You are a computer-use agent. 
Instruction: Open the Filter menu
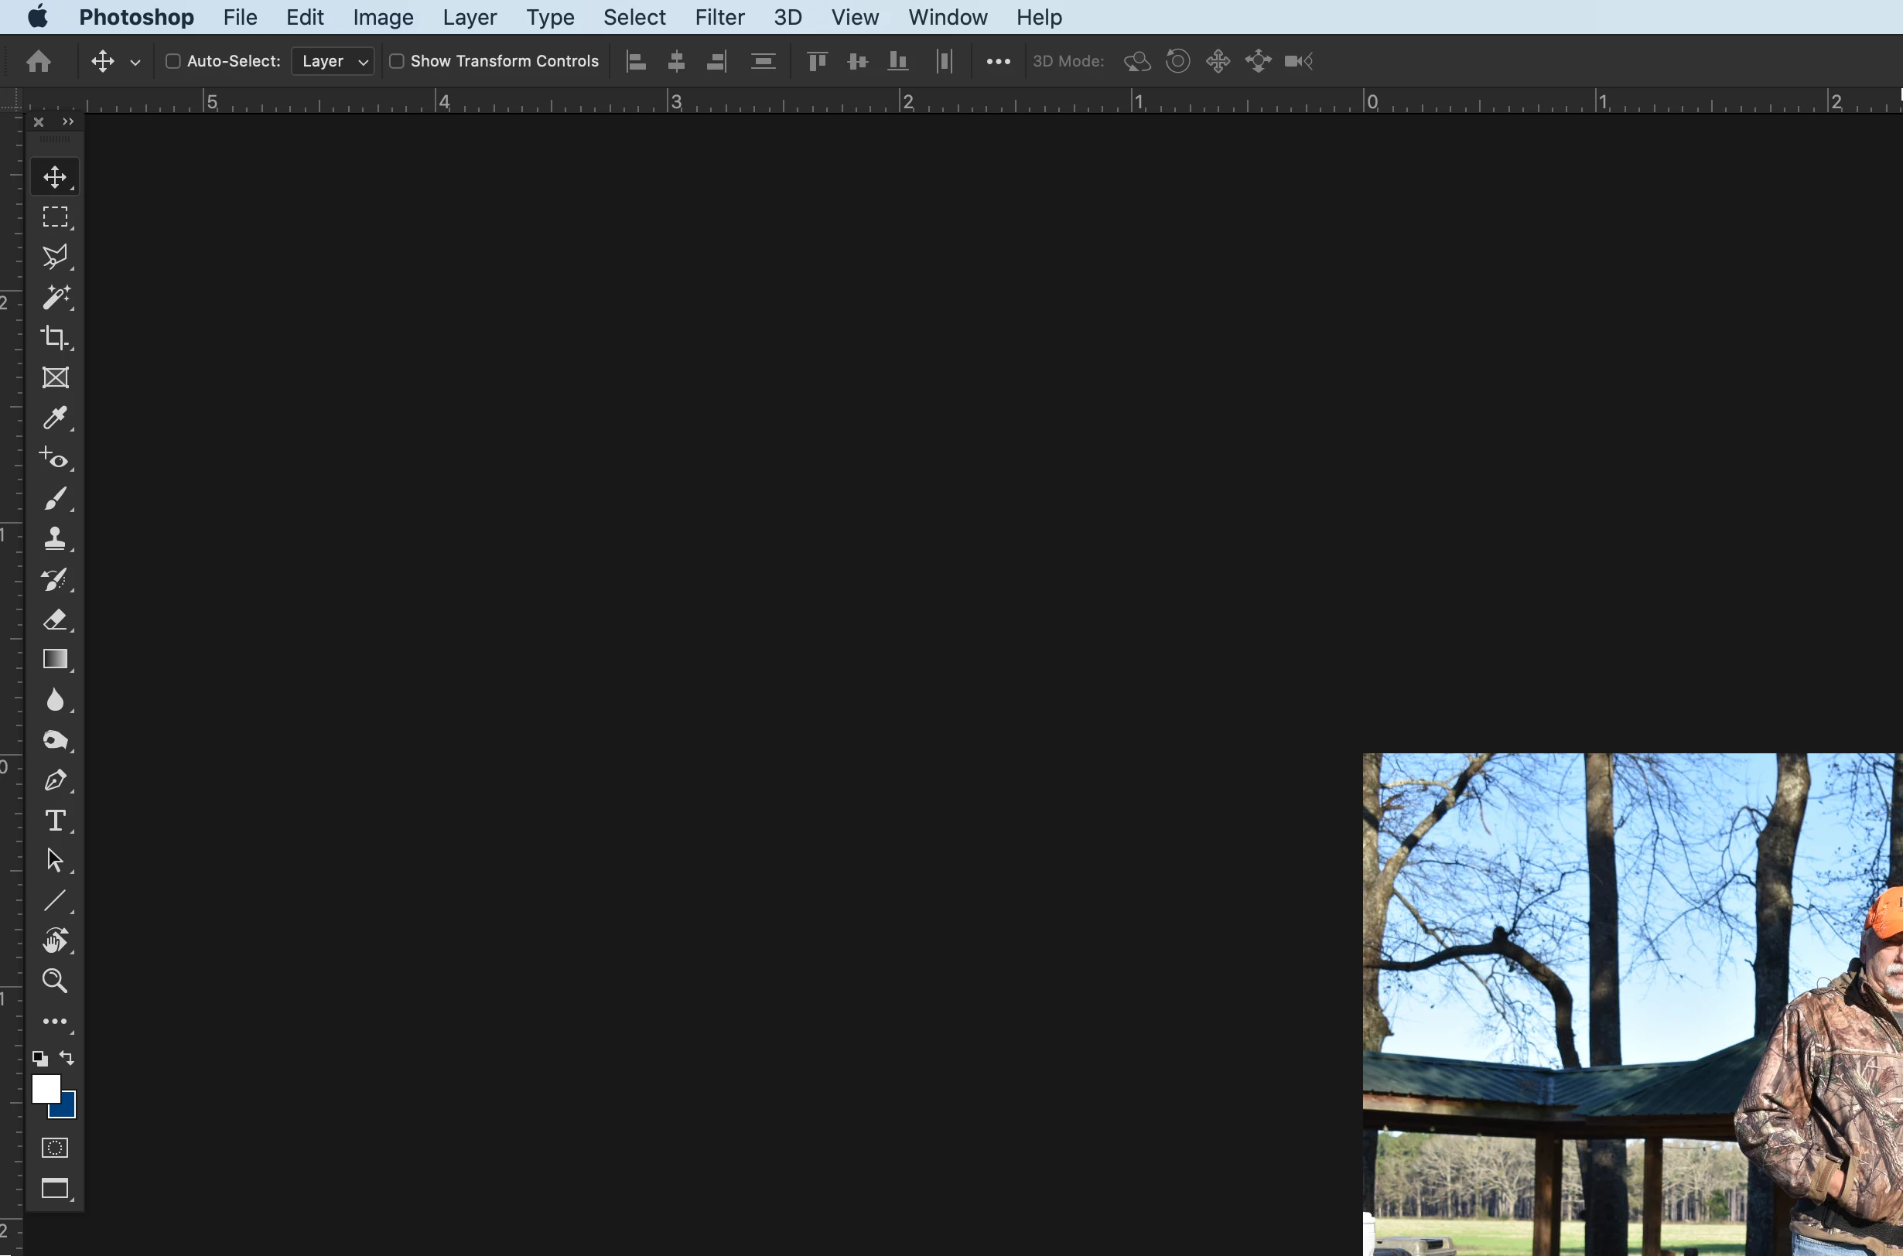[x=719, y=17]
